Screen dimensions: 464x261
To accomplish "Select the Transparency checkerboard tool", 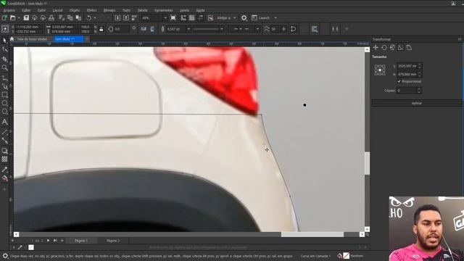I will click(x=4, y=159).
